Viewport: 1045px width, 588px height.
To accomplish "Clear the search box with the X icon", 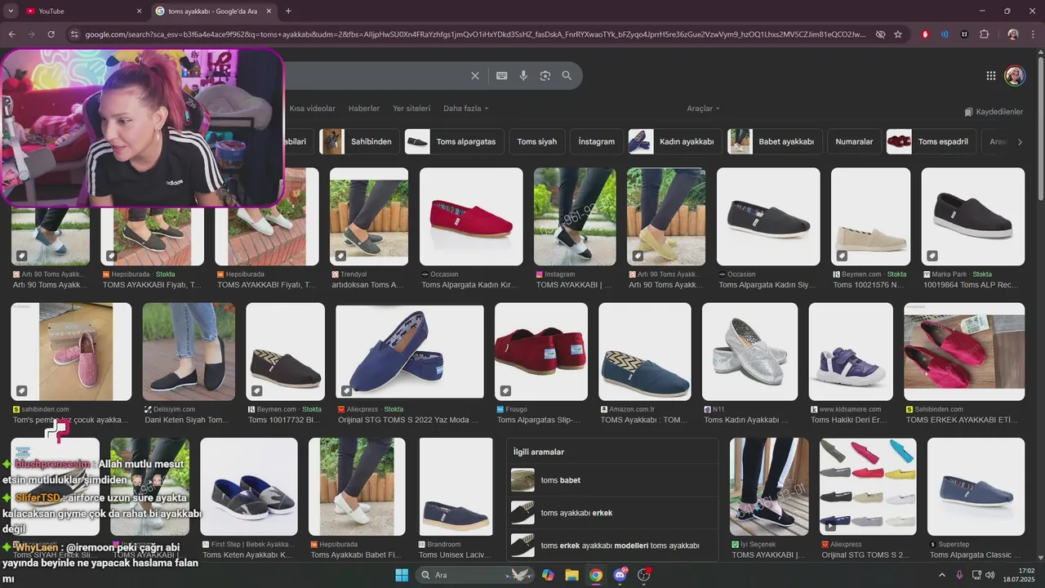I will click(x=475, y=76).
